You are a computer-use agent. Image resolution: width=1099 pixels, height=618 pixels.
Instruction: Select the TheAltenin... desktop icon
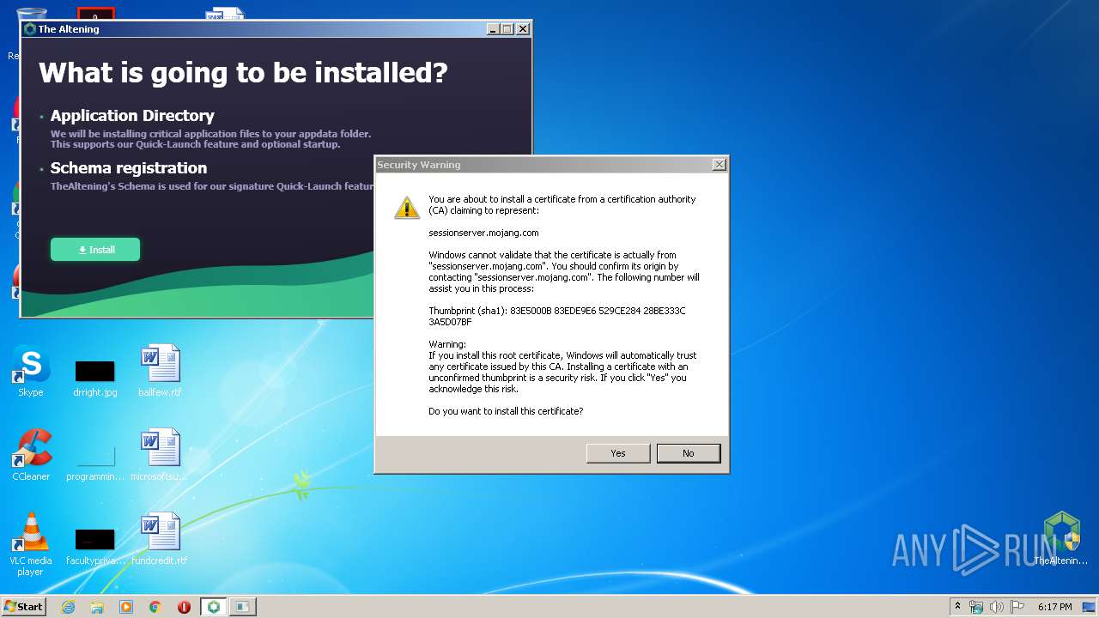(x=1061, y=538)
